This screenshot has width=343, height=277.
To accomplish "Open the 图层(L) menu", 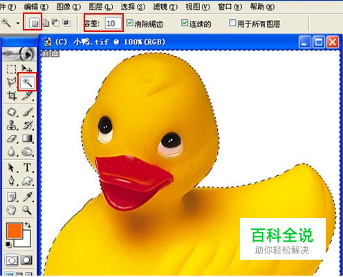I will coord(101,7).
